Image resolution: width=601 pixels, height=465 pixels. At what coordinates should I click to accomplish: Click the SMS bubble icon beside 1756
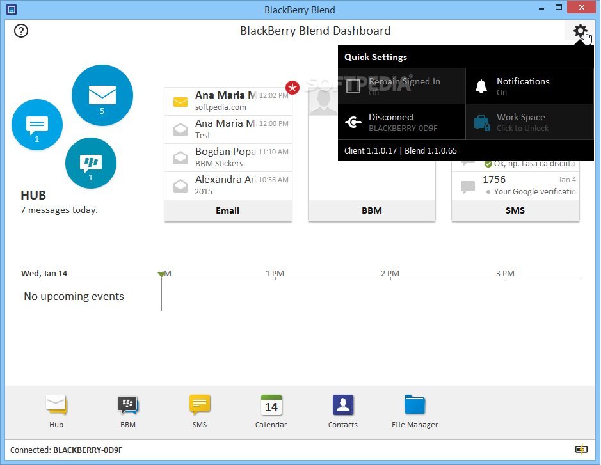468,187
